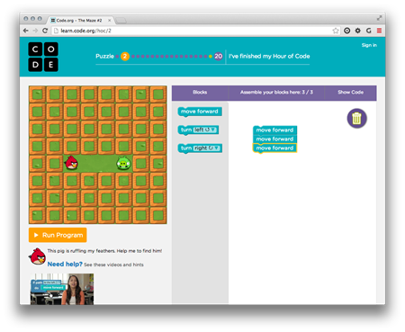
Task: Select the move forward block in toolbox
Action: pos(200,112)
